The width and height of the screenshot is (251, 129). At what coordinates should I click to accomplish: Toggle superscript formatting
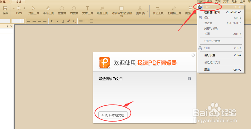point(68,21)
